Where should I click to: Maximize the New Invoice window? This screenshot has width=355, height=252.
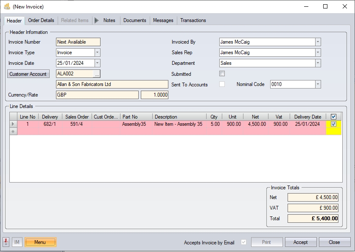(325, 7)
